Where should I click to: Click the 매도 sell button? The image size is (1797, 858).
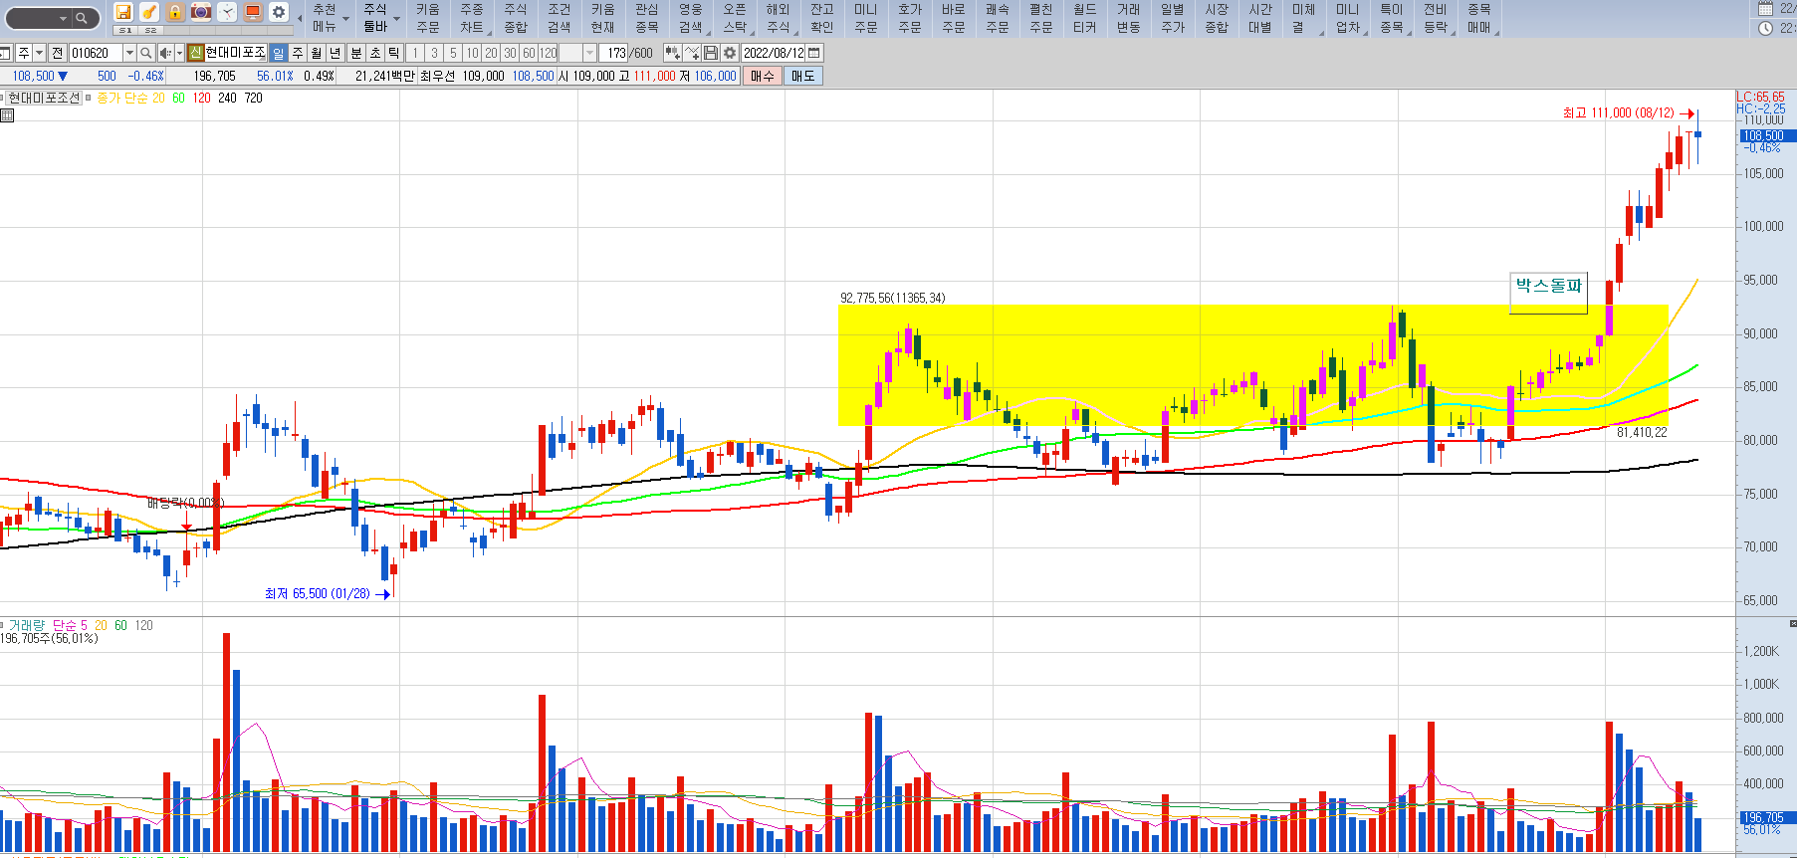pos(803,76)
